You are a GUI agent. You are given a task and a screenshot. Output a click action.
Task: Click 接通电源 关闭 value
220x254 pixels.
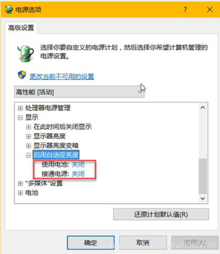[x=78, y=174]
